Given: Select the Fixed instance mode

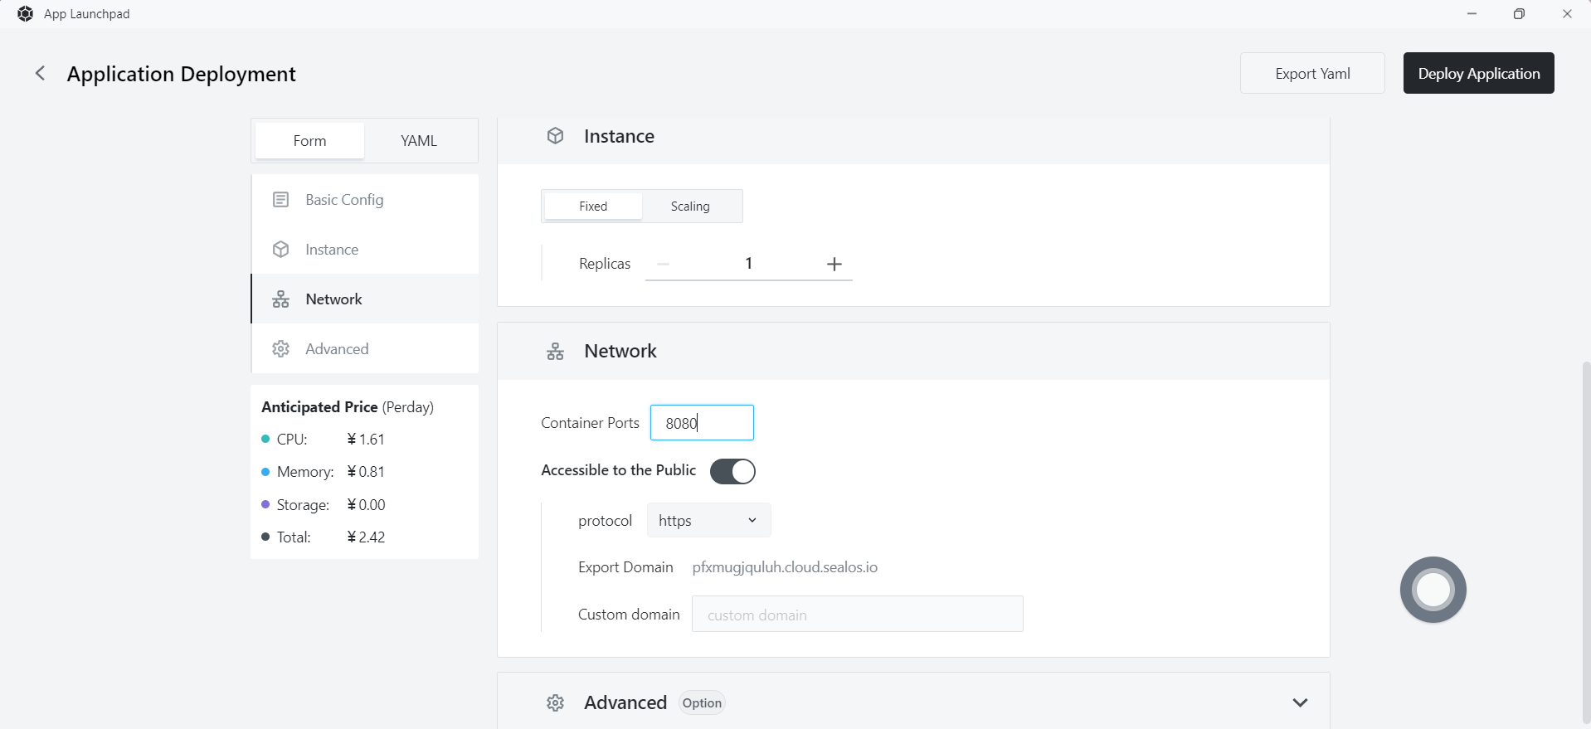Looking at the screenshot, I should [592, 207].
